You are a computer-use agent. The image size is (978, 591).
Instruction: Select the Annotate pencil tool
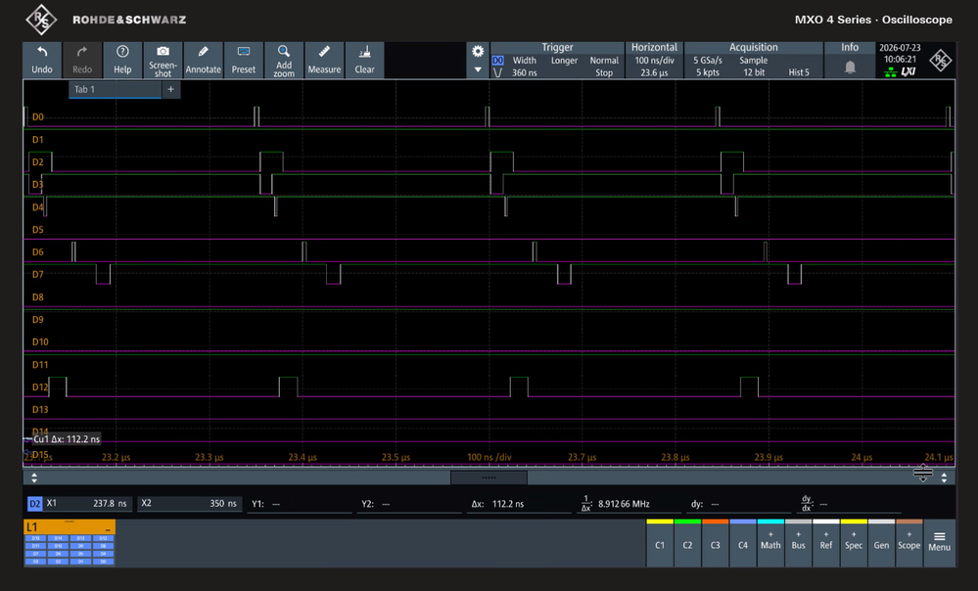click(203, 60)
